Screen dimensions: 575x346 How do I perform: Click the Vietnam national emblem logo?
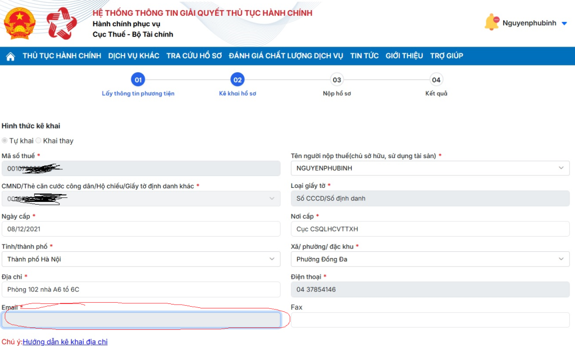pos(20,24)
